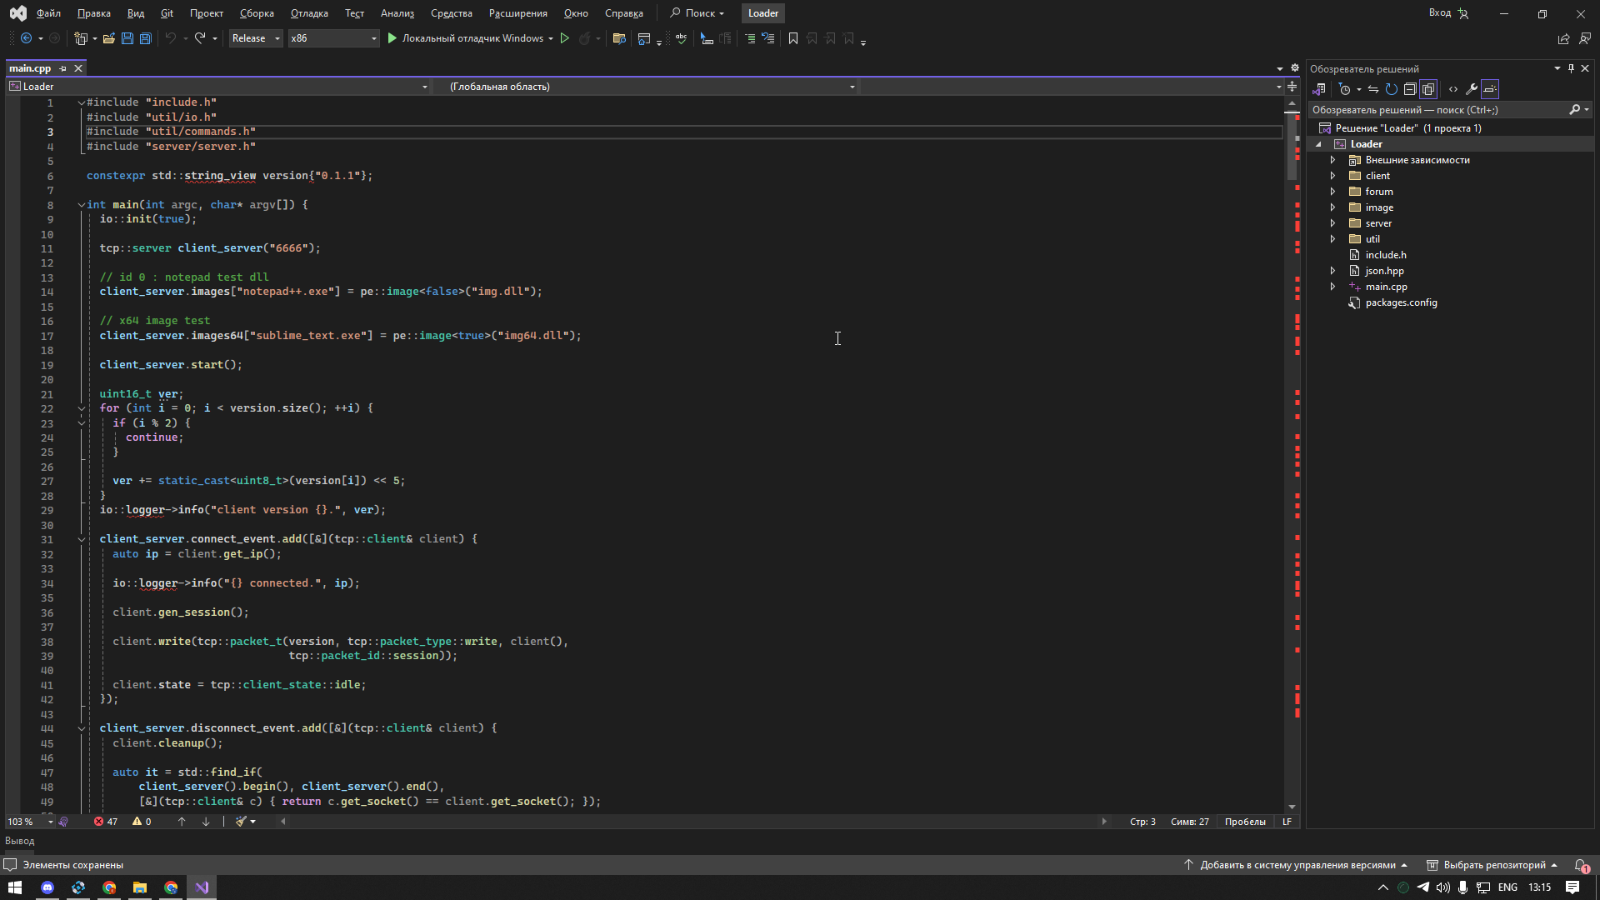
Task: Click the View Code icon in Solution Explorer
Action: click(x=1453, y=89)
